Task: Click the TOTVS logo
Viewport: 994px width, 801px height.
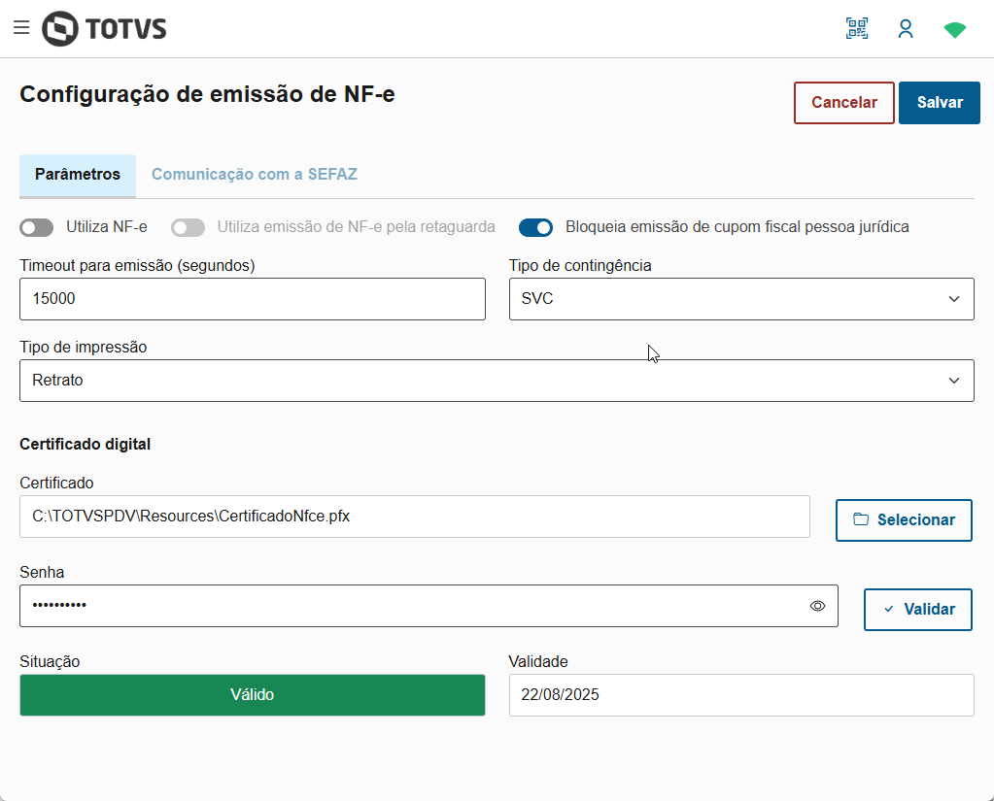Action: pyautogui.click(x=105, y=28)
